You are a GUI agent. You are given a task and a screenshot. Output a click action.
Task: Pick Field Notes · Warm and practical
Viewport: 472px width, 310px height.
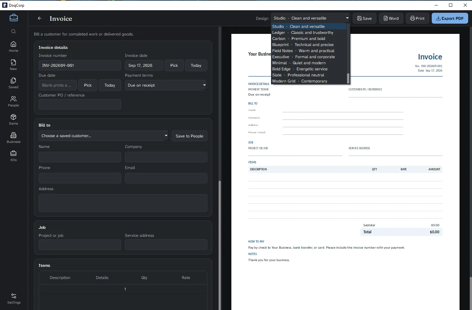tap(309, 51)
